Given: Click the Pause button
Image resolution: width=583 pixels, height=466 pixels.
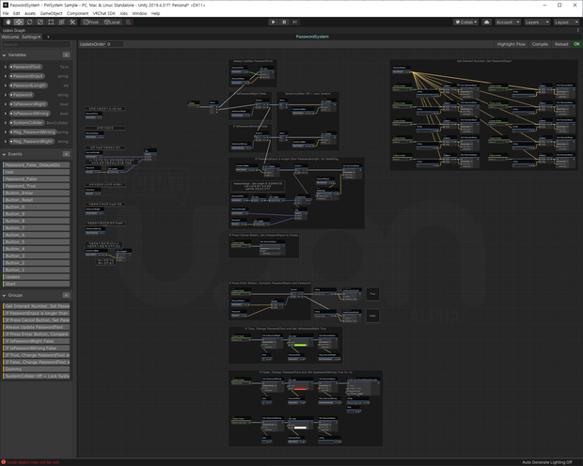Looking at the screenshot, I should [284, 22].
